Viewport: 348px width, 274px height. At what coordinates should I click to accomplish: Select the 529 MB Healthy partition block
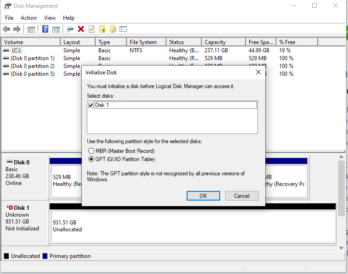[67, 180]
